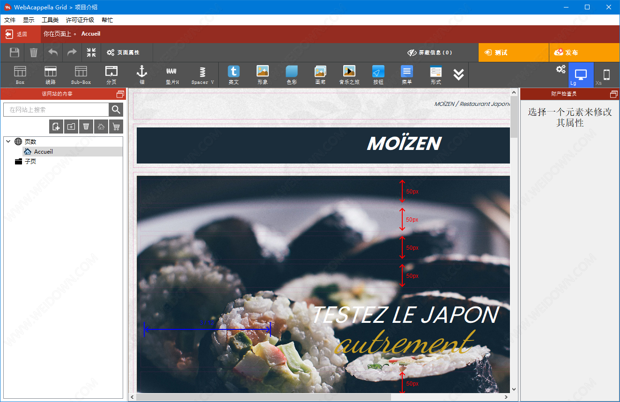
Task: Click the shopping cart icon
Action: click(116, 127)
